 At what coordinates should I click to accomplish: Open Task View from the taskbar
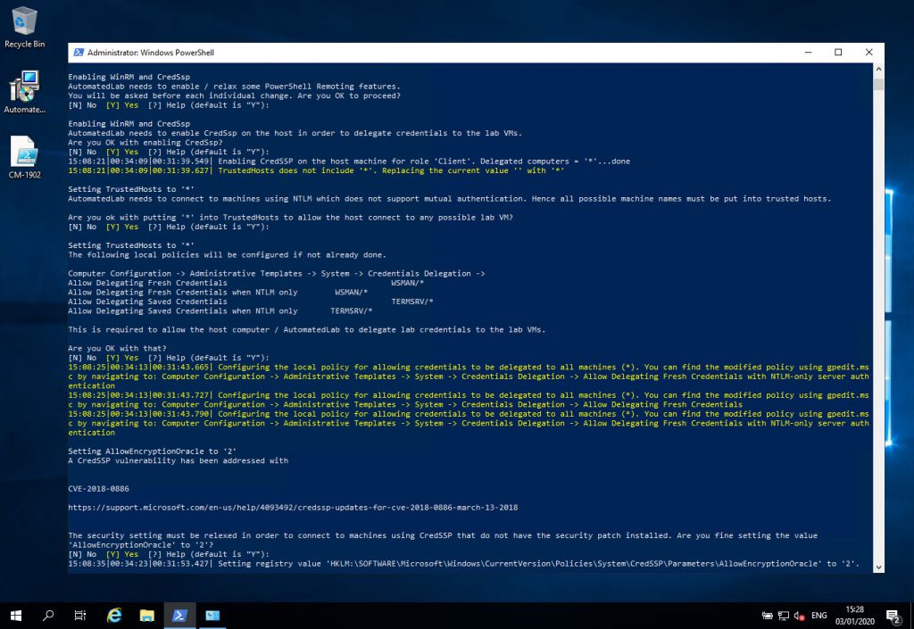80,615
